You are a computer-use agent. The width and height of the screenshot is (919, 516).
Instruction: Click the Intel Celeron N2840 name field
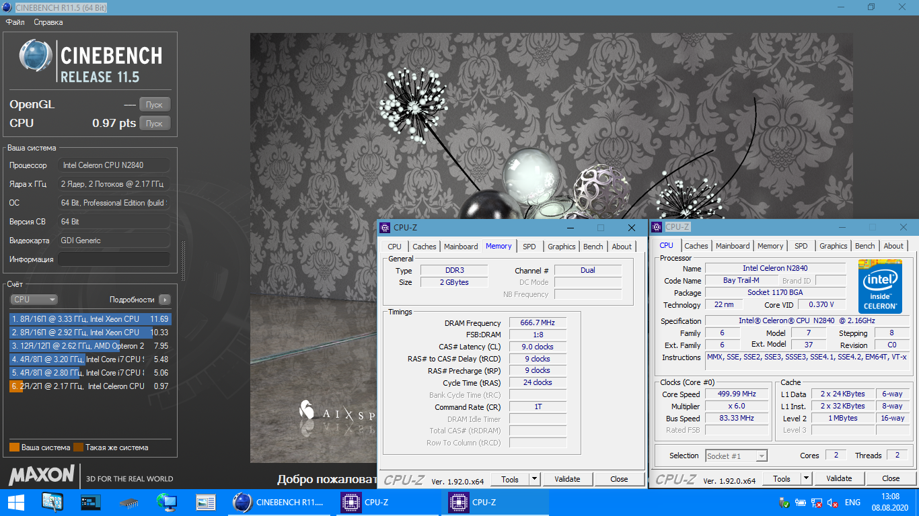(776, 269)
